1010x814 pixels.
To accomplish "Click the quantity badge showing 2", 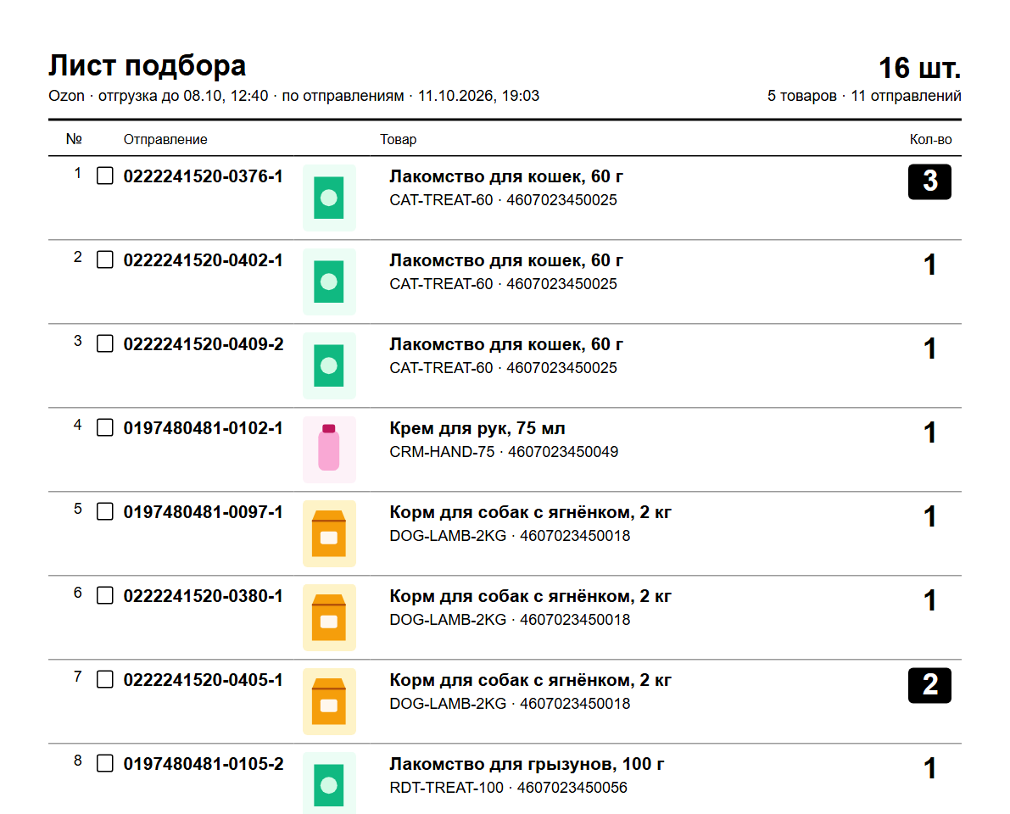I will tap(929, 685).
